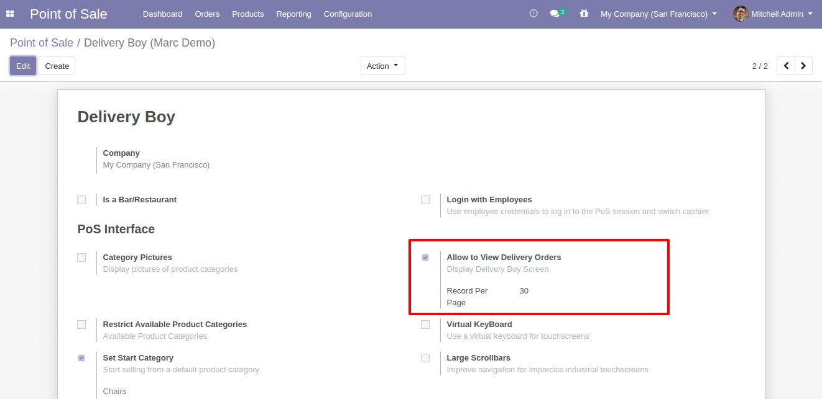Open the Chairs start category link
This screenshot has height=399, width=822.
(x=114, y=392)
